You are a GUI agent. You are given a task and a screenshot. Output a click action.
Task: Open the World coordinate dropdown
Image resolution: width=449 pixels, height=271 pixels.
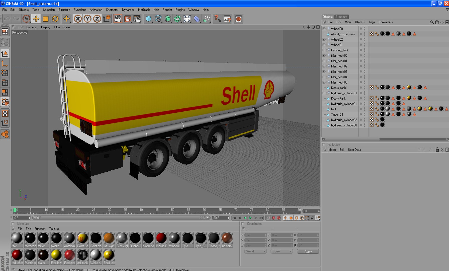coord(255,251)
